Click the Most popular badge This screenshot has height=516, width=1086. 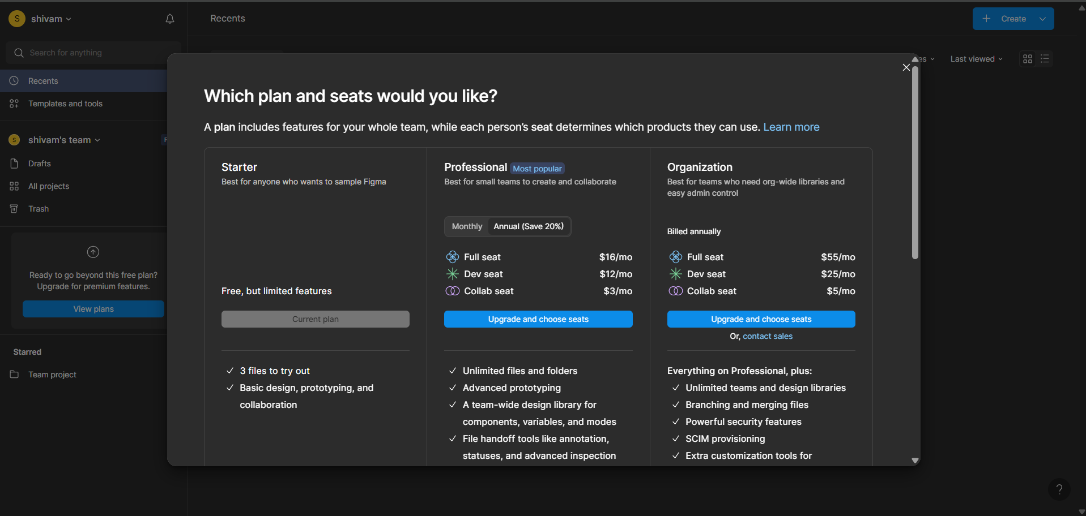coord(537,169)
